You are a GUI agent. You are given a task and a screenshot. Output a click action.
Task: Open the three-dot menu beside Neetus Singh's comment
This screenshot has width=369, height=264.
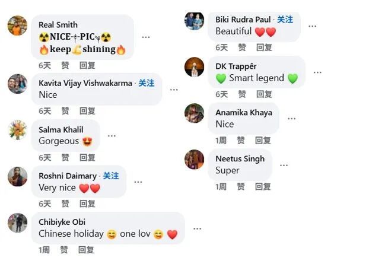284,165
